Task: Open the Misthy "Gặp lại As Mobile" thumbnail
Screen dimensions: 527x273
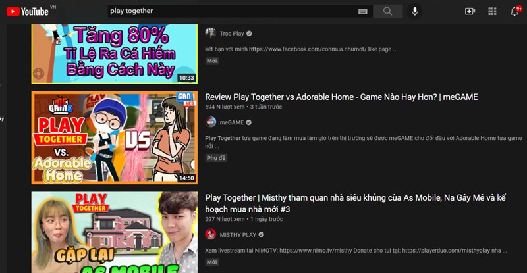Action: tap(114, 232)
